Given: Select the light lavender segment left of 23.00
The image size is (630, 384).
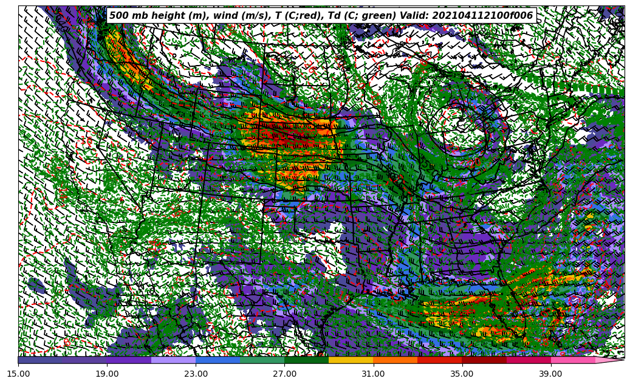Looking at the screenshot, I should 173,360.
